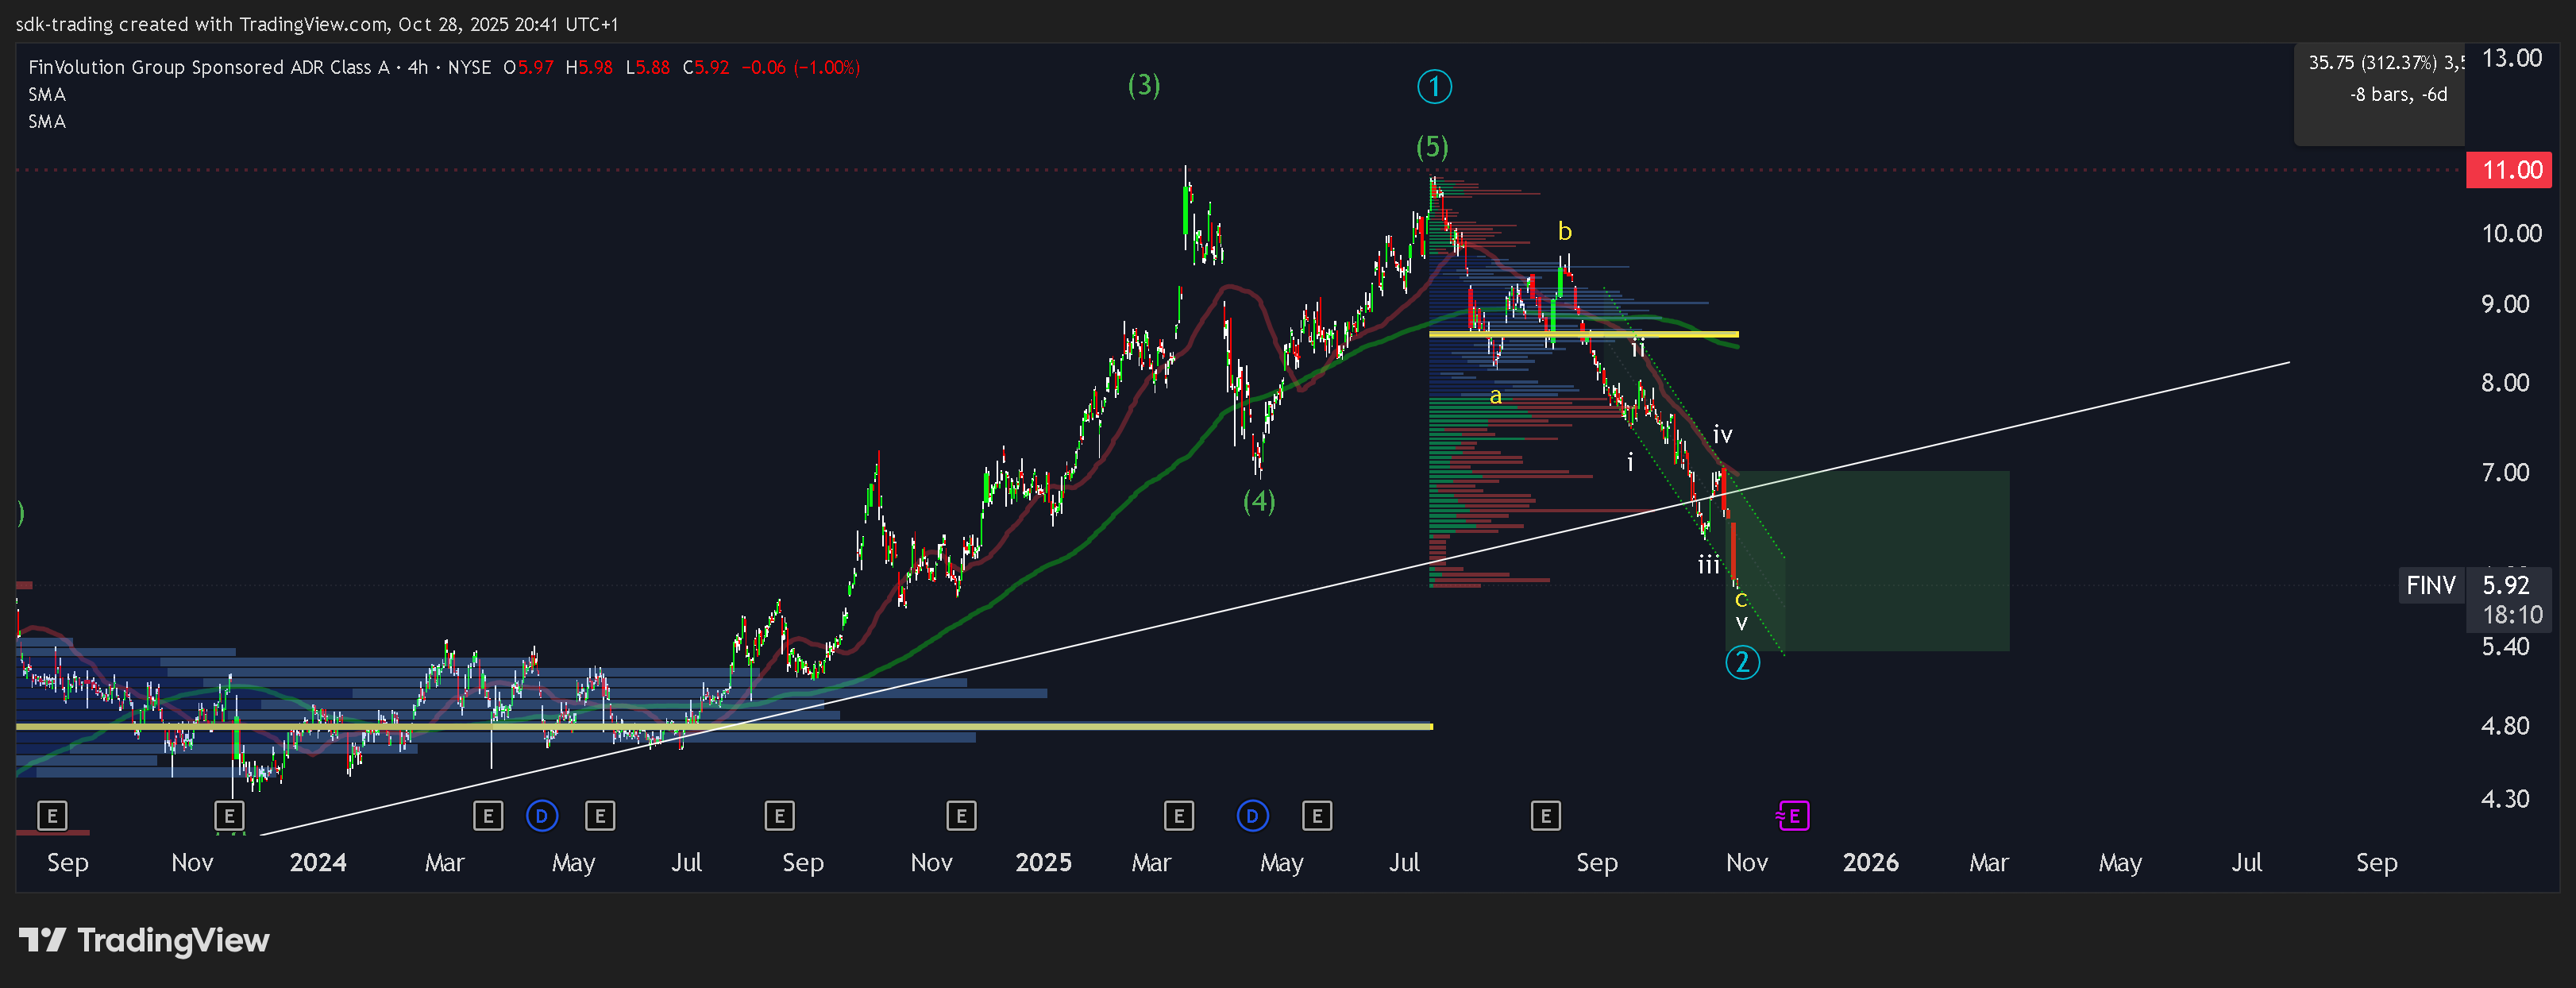Image resolution: width=2576 pixels, height=988 pixels.
Task: Open the dividend D marker in spring 2024
Action: click(x=542, y=816)
